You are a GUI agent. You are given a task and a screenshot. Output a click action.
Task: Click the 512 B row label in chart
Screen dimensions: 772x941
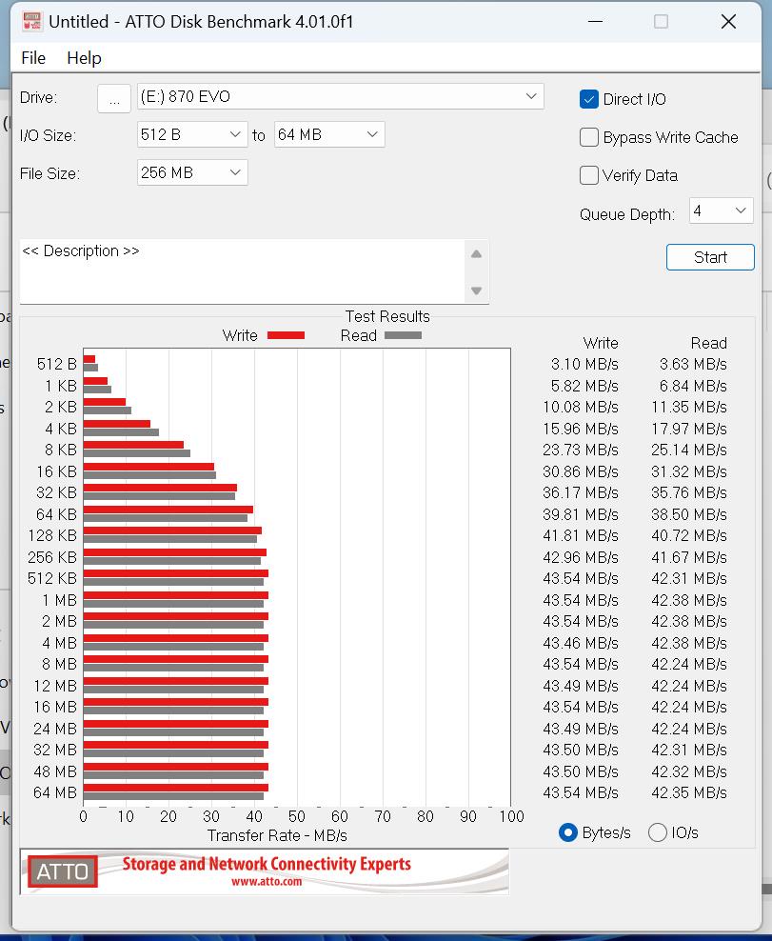56,364
